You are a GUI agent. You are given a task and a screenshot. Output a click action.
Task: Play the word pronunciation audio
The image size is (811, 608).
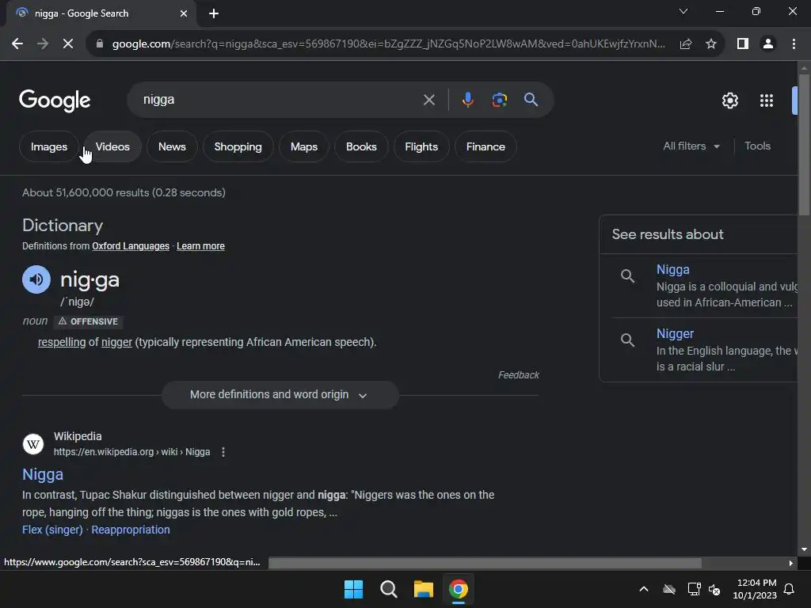click(x=36, y=279)
